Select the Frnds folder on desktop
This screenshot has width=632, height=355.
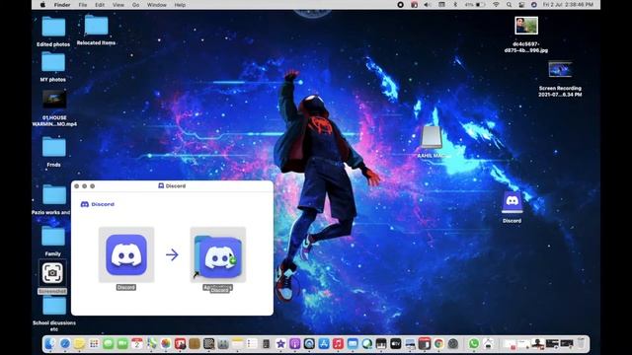(x=54, y=147)
